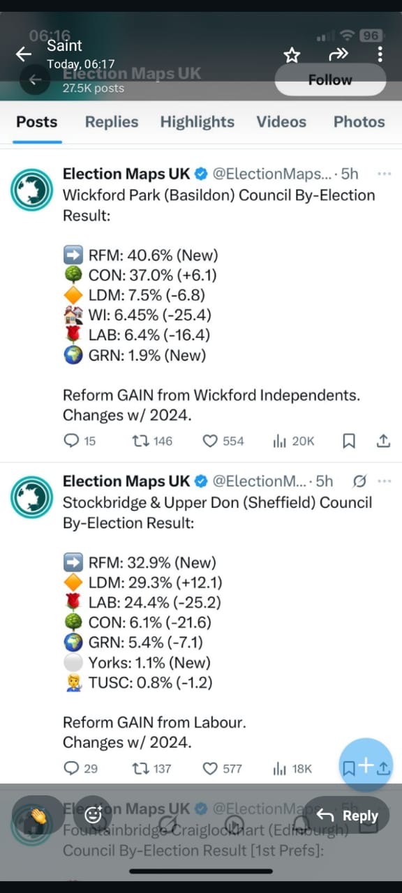Tap the Reply button at the bottom
The image size is (402, 893).
pyautogui.click(x=347, y=816)
